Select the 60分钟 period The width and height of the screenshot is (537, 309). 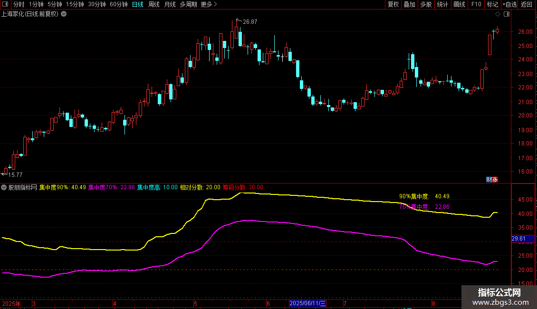click(x=119, y=4)
